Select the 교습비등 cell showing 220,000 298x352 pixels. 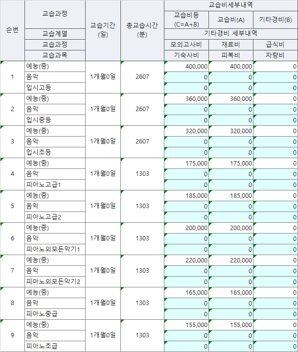point(186,260)
